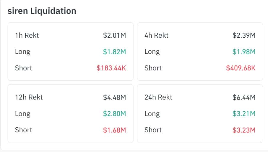The image size is (268, 152).
Task: Select the 12h Rekt total $4.48M
Action: click(114, 98)
